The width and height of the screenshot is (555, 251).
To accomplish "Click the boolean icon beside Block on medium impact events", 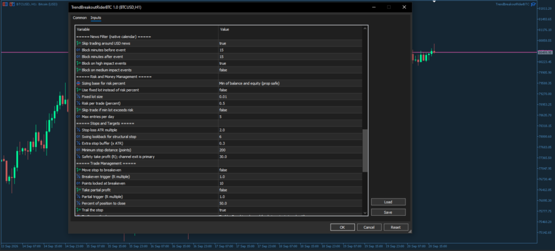I will pos(79,70).
